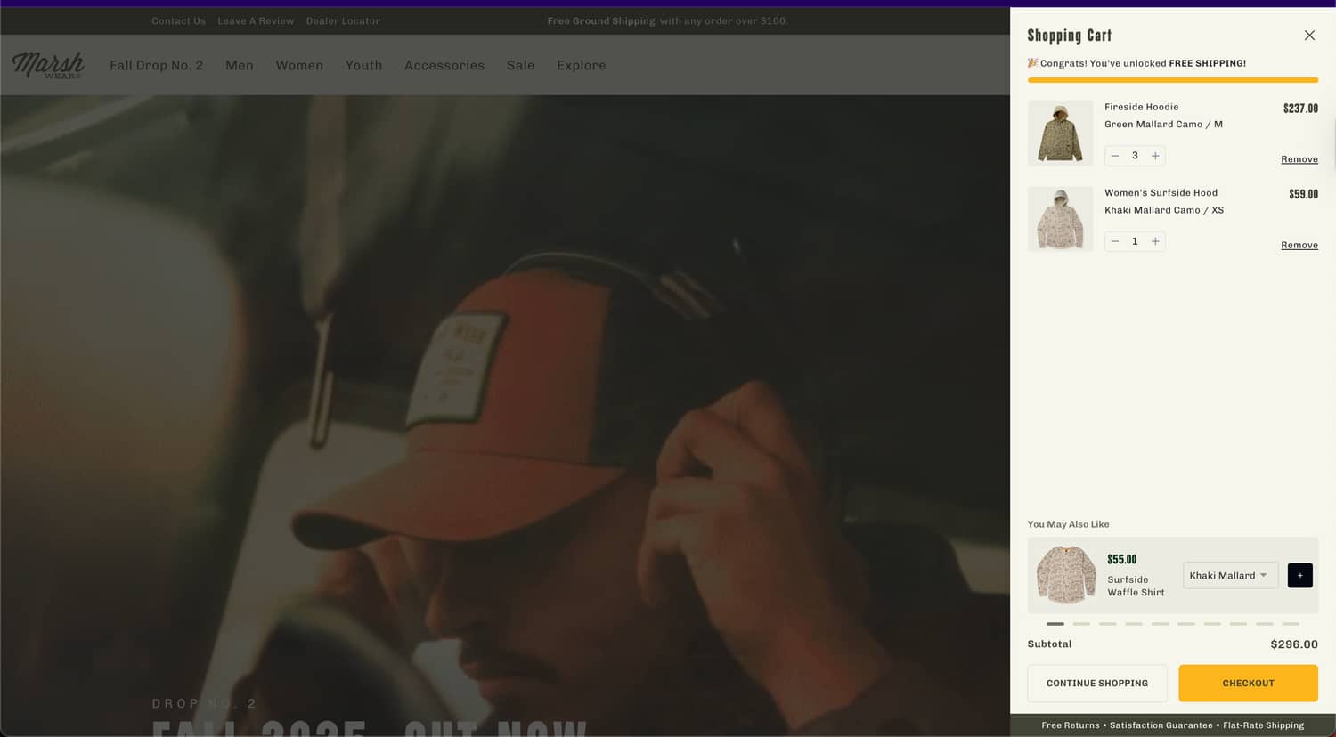Click Continue Shopping button

(1096, 683)
